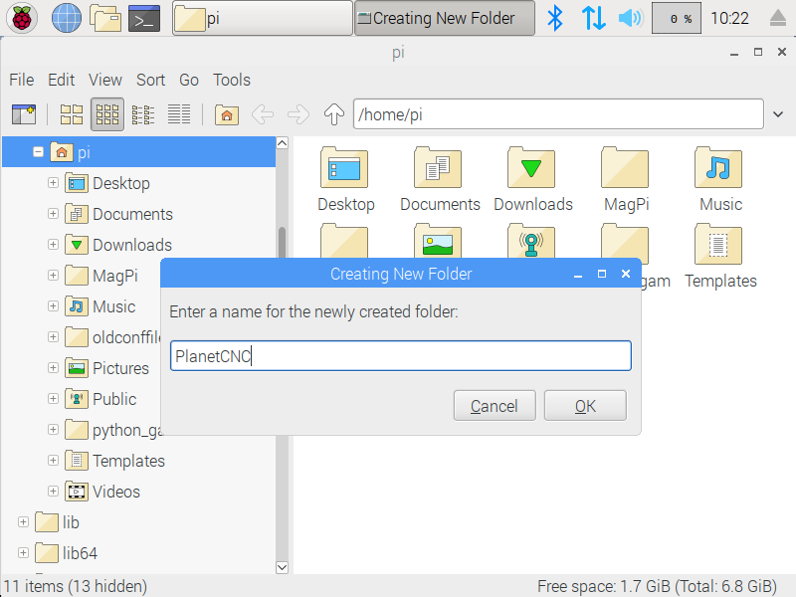Open the Raspberry Pi main menu
796x597 pixels.
pyautogui.click(x=22, y=18)
